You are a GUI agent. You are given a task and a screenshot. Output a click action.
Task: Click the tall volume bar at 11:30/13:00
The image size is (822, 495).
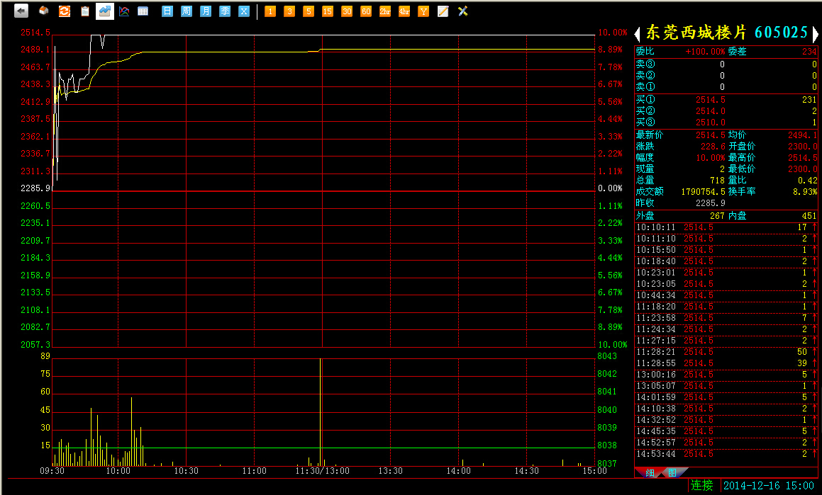point(321,412)
